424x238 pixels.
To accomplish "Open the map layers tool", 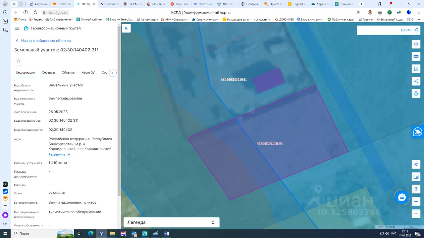I will click(416, 44).
